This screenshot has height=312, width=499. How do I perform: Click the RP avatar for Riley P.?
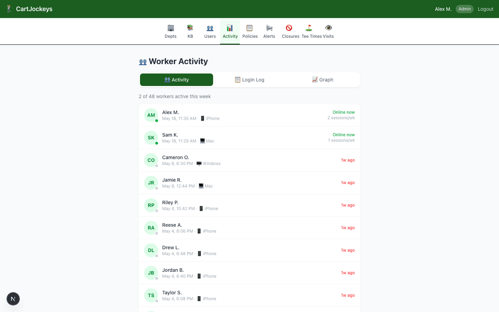(151, 205)
